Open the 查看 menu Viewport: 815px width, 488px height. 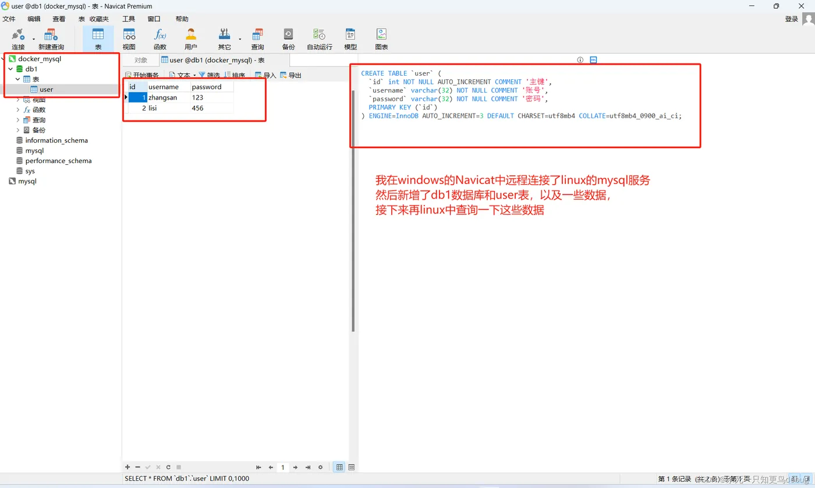[x=59, y=19]
